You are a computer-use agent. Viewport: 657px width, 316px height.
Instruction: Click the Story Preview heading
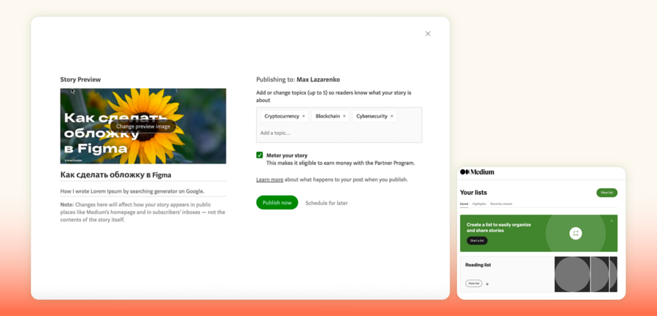coord(80,80)
